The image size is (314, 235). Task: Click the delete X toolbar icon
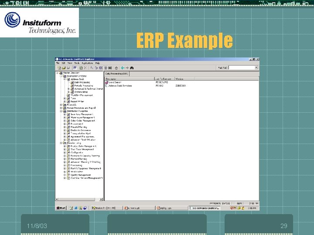pyautogui.click(x=85, y=68)
